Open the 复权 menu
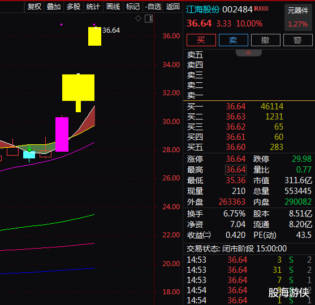 click(34, 7)
